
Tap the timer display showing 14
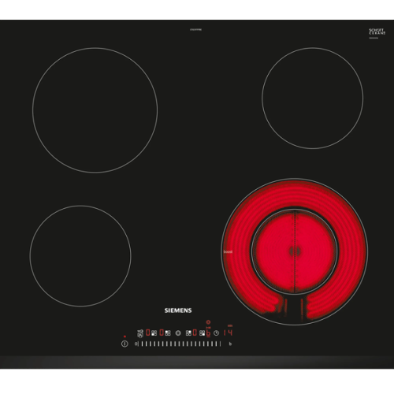coord(228,333)
